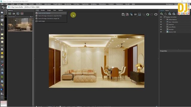Viewport: 191px width, 107px height.
Task: Switch to the Layers tab
Action: (162, 11)
